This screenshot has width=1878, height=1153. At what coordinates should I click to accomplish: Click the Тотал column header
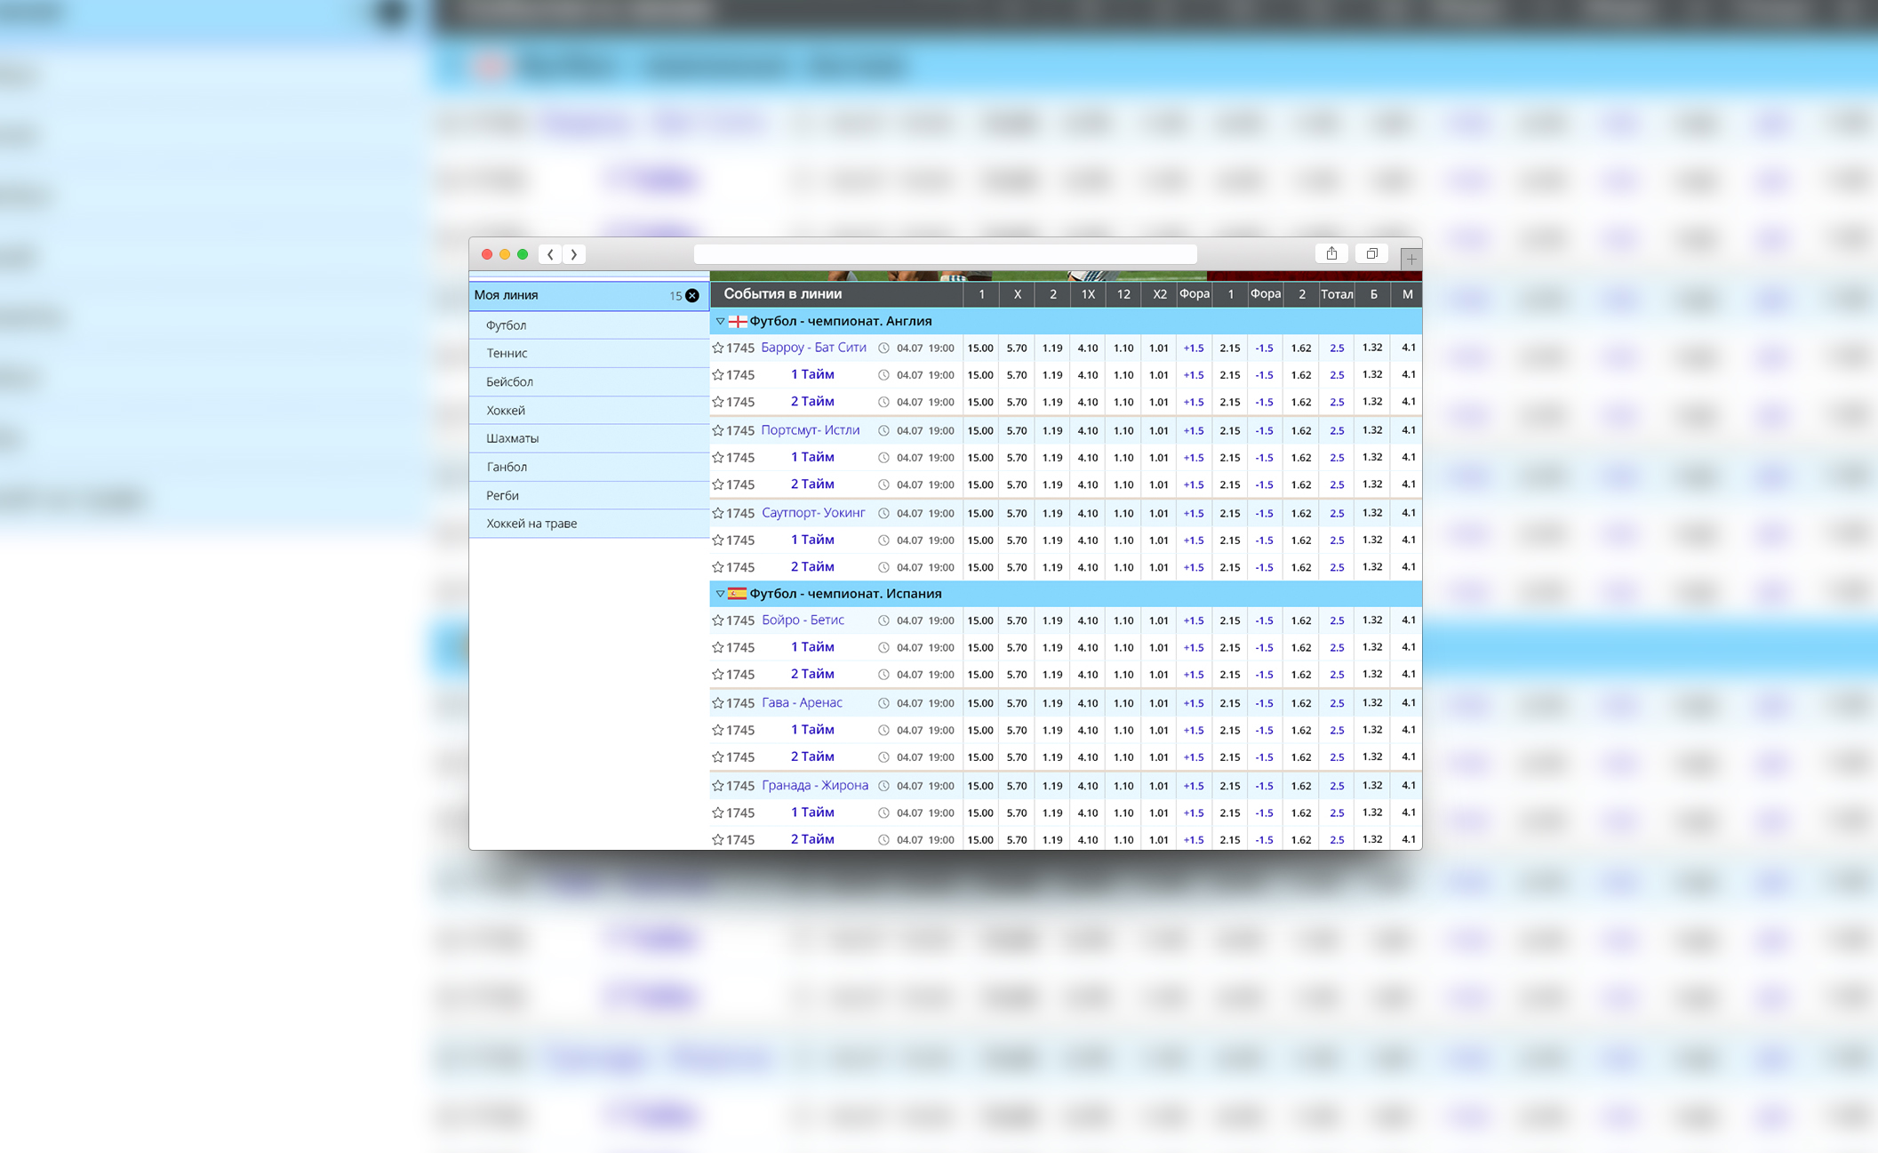(1336, 294)
